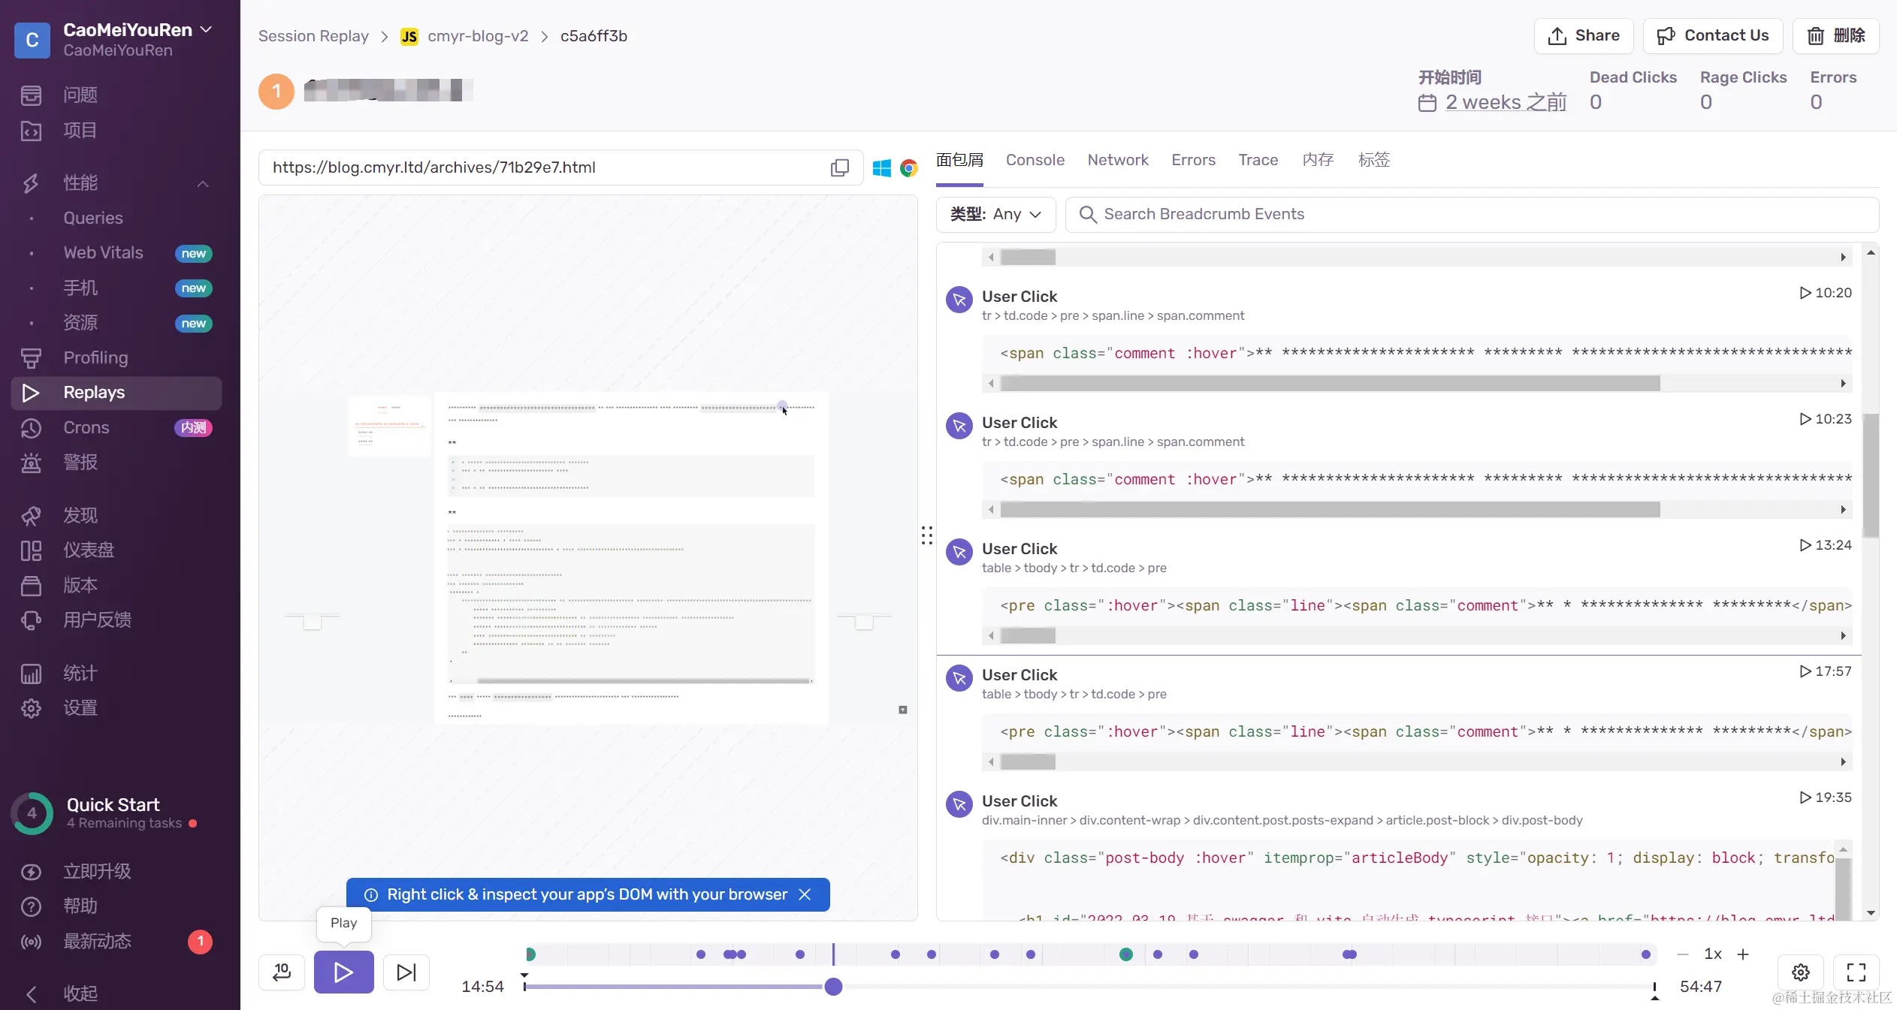Click the Play button in replay controls
The width and height of the screenshot is (1897, 1010).
coord(343,972)
